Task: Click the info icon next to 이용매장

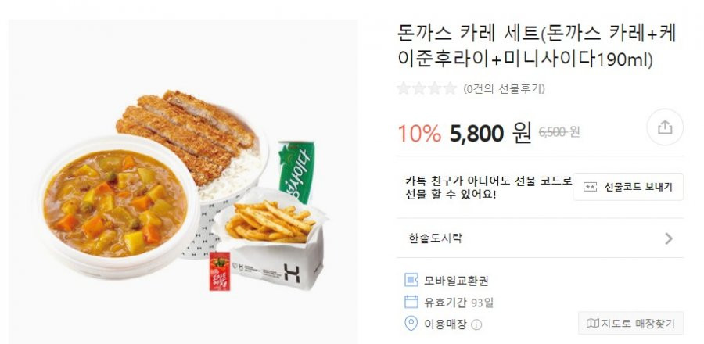Action: [x=476, y=324]
